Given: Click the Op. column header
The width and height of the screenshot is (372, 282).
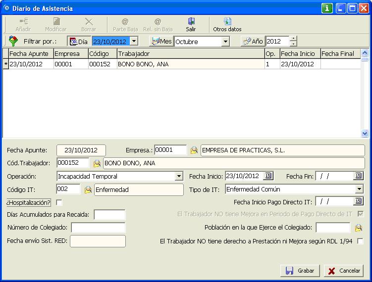Looking at the screenshot, I should point(272,54).
